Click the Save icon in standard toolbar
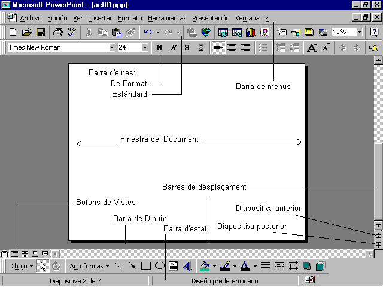 [x=41, y=32]
